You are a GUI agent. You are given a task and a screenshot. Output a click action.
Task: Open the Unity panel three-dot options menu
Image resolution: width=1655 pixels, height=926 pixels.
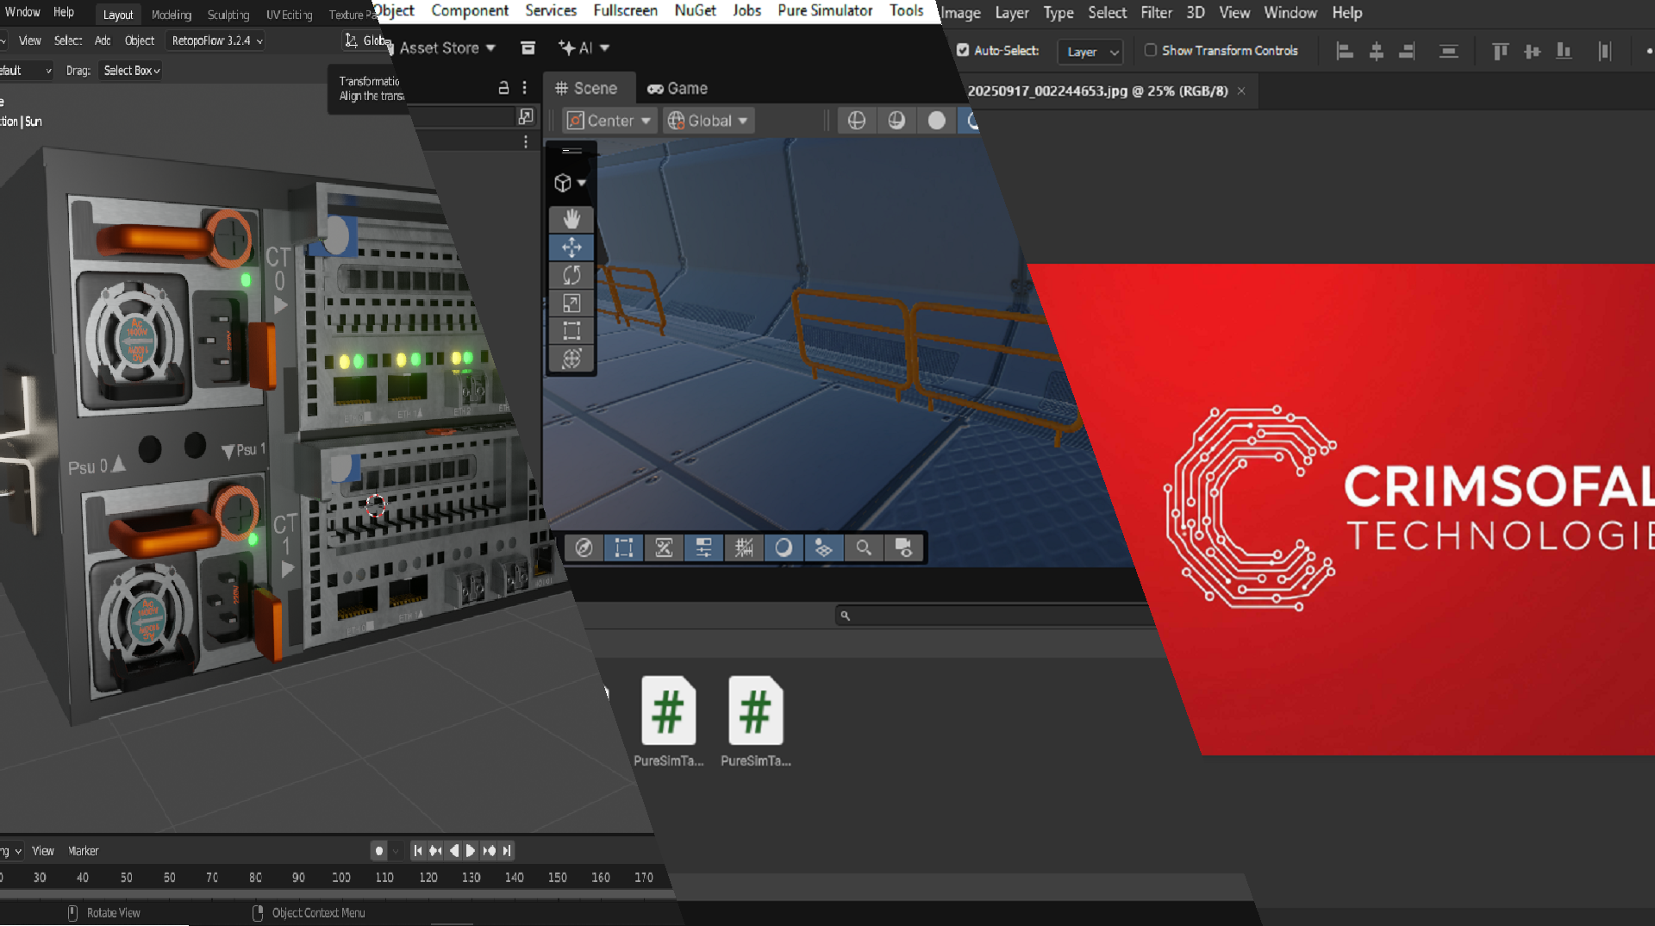[x=524, y=88]
